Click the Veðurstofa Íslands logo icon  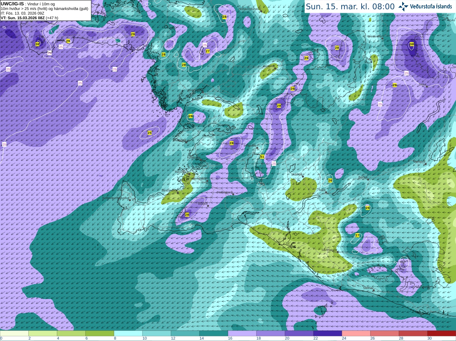tap(403, 6)
